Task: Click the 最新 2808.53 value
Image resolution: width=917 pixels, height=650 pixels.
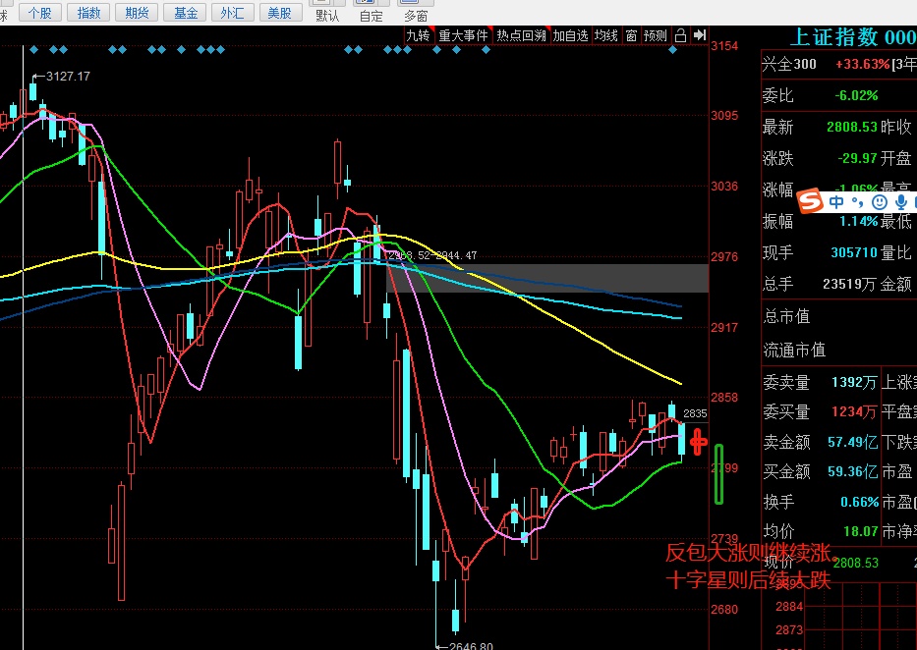Action: click(x=851, y=127)
